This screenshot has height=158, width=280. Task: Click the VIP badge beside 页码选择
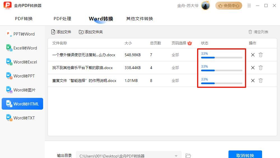tap(190, 43)
